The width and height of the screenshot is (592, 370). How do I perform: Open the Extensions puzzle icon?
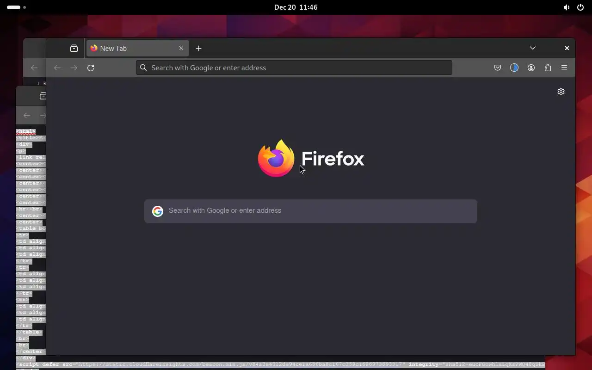[x=548, y=68]
